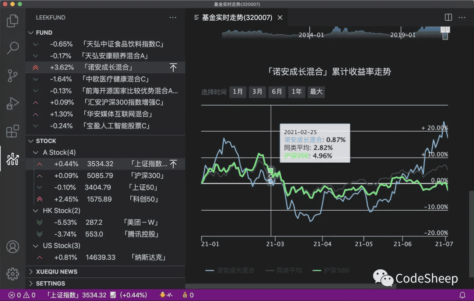The width and height of the screenshot is (474, 301).
Task: Close the 基金实时走势(320007) tab
Action: [x=280, y=18]
